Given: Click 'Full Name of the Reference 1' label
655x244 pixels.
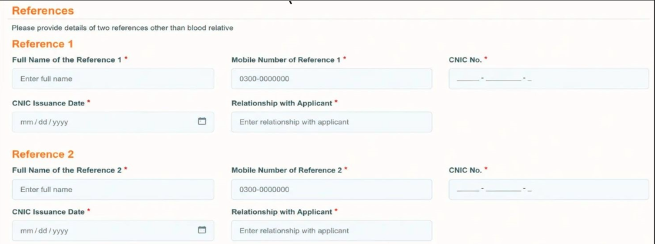Looking at the screenshot, I should coord(67,59).
